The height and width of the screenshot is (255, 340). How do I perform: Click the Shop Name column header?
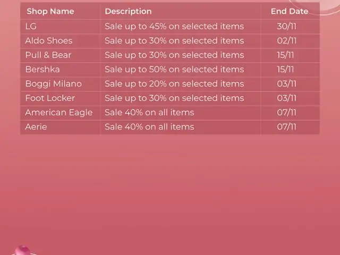coord(50,11)
